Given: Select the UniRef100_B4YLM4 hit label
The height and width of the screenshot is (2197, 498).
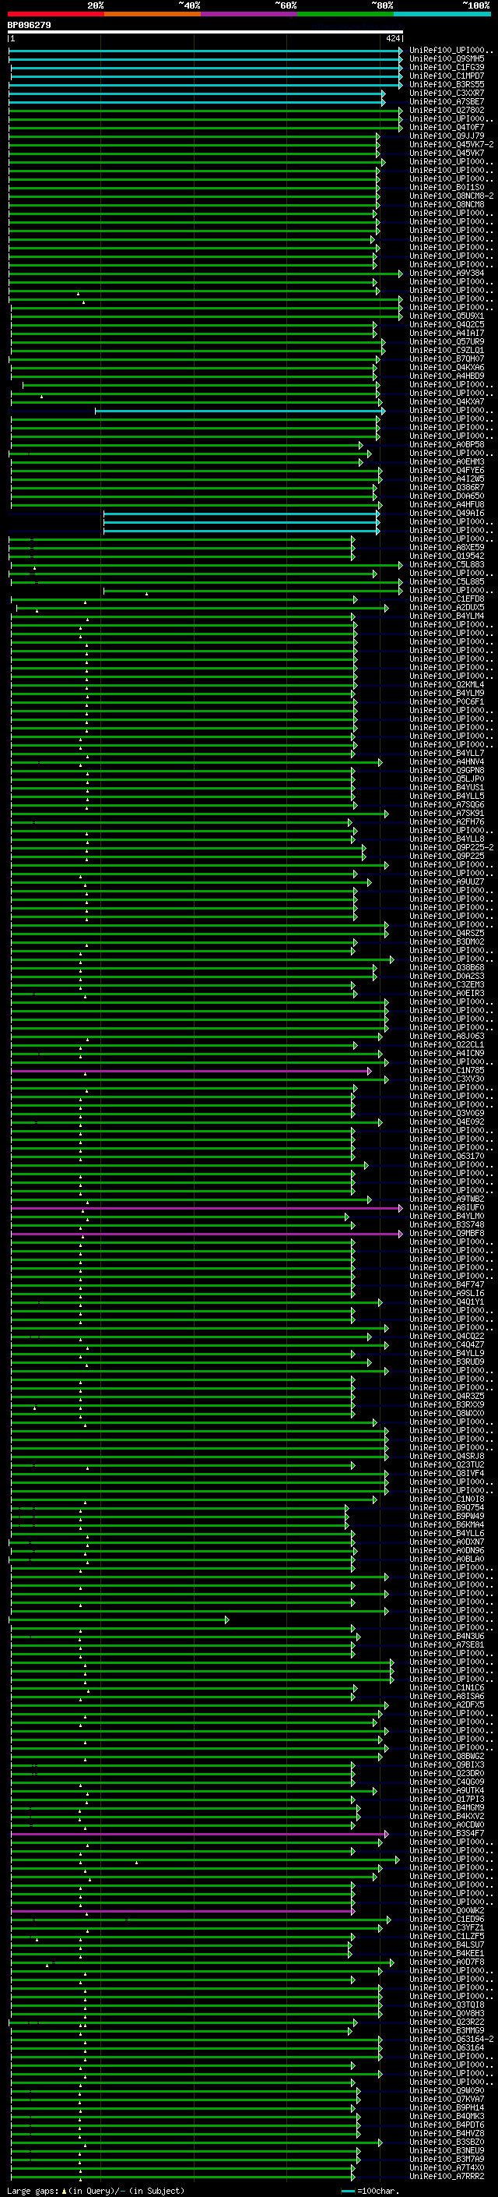Looking at the screenshot, I should coord(447,616).
